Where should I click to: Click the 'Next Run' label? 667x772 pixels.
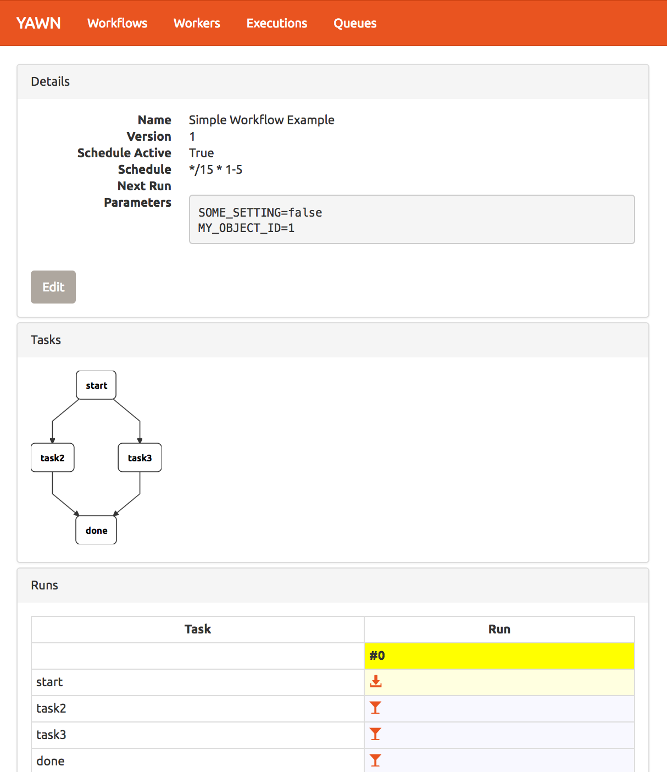coord(144,186)
